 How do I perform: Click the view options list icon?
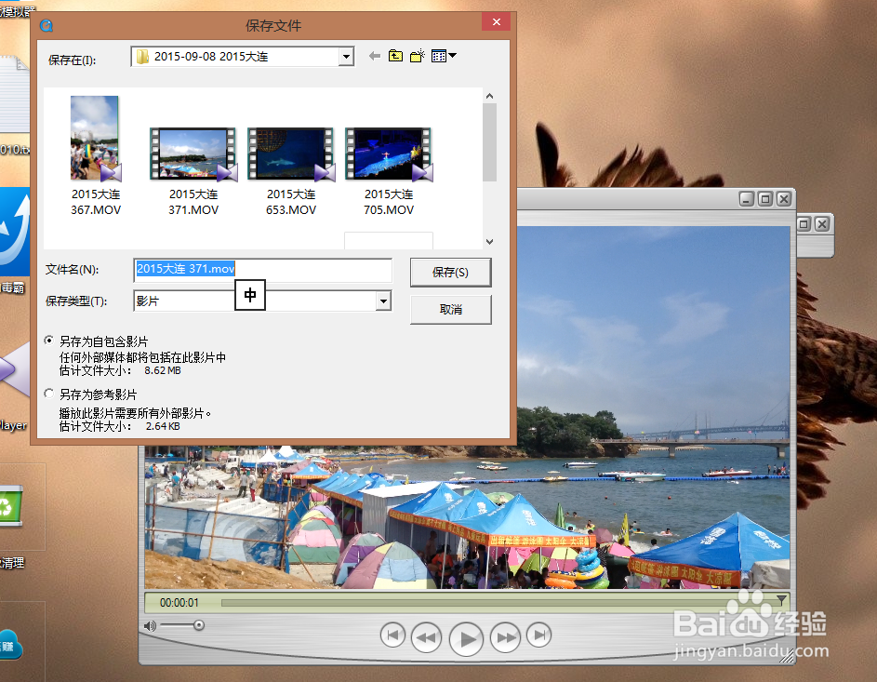tap(438, 55)
